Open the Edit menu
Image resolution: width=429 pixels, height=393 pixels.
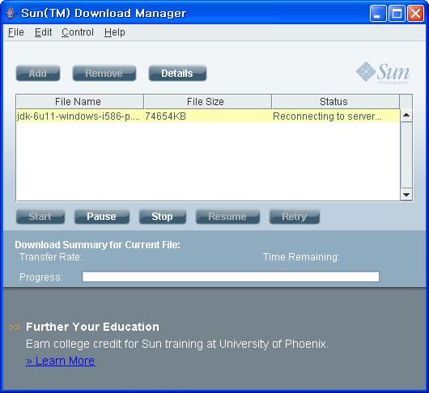tap(43, 32)
